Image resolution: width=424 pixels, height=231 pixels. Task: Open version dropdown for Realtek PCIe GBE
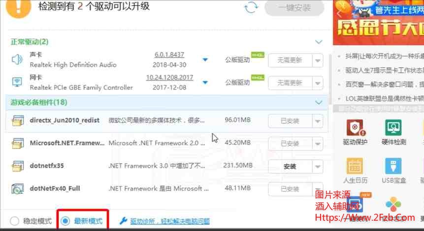tap(205, 82)
